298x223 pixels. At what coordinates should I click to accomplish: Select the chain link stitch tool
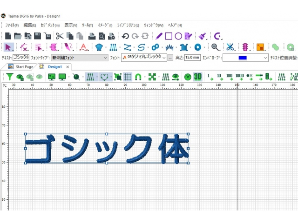tap(155, 47)
